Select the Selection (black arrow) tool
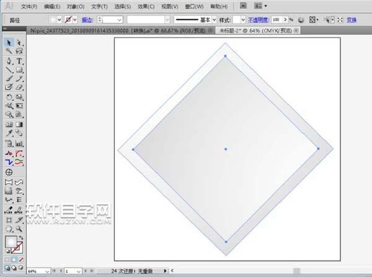 9,42
